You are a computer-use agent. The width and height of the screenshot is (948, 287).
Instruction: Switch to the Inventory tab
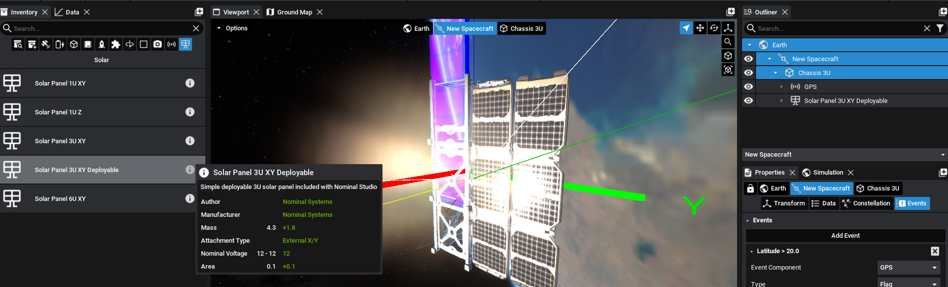click(x=24, y=12)
